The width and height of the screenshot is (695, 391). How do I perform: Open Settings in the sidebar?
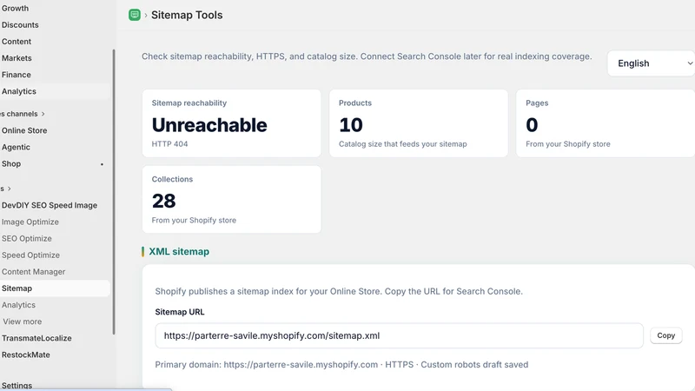pyautogui.click(x=17, y=385)
